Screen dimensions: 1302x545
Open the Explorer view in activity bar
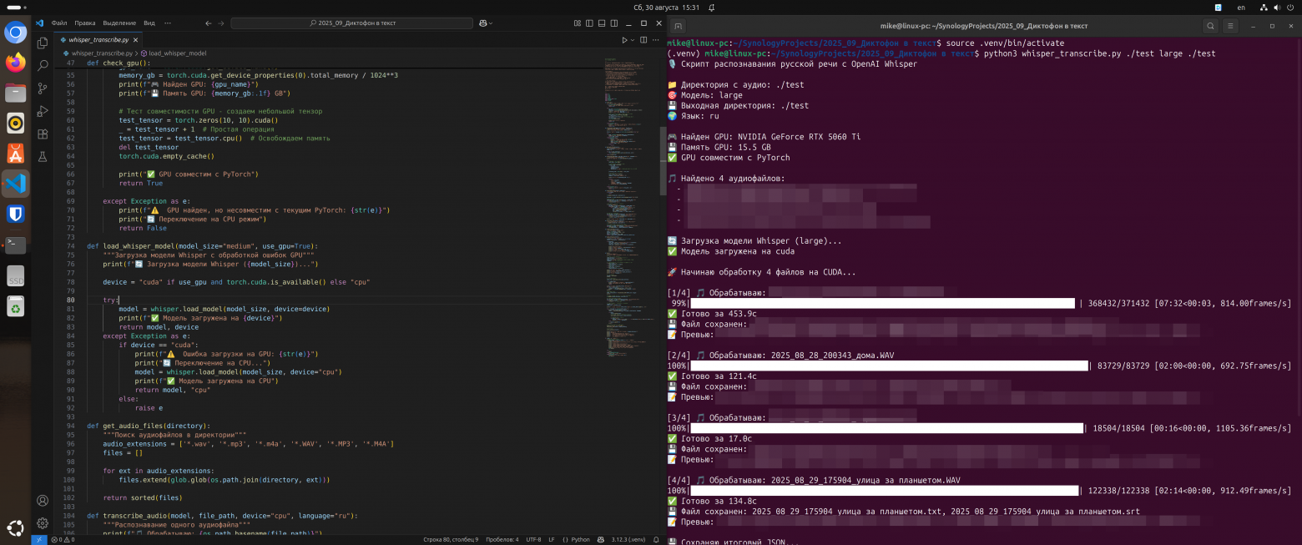pyautogui.click(x=43, y=41)
